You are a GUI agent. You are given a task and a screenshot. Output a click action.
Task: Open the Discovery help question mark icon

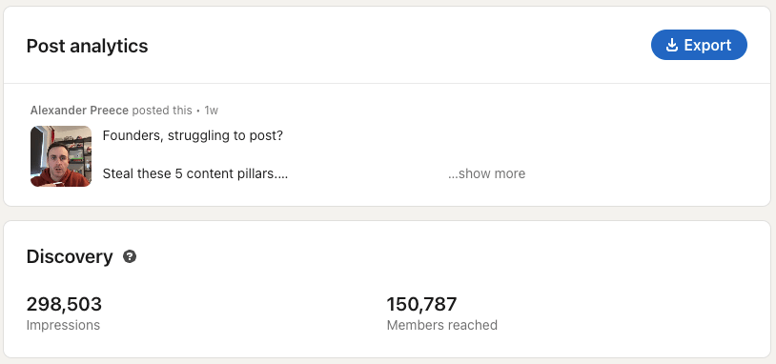click(130, 256)
